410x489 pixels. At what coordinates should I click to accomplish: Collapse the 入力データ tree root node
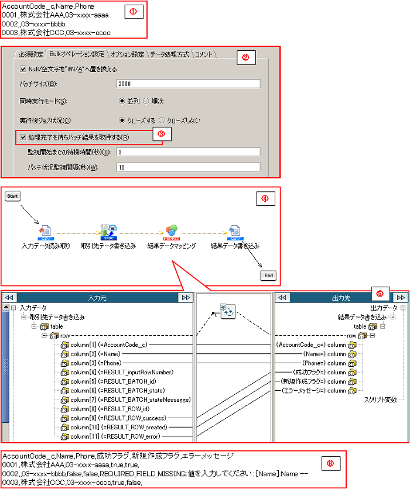click(13, 308)
